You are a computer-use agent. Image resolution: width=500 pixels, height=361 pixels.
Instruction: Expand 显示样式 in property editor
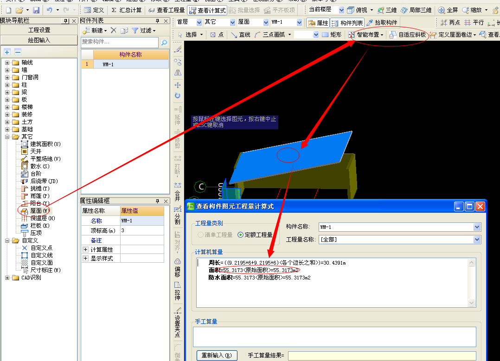[85, 259]
